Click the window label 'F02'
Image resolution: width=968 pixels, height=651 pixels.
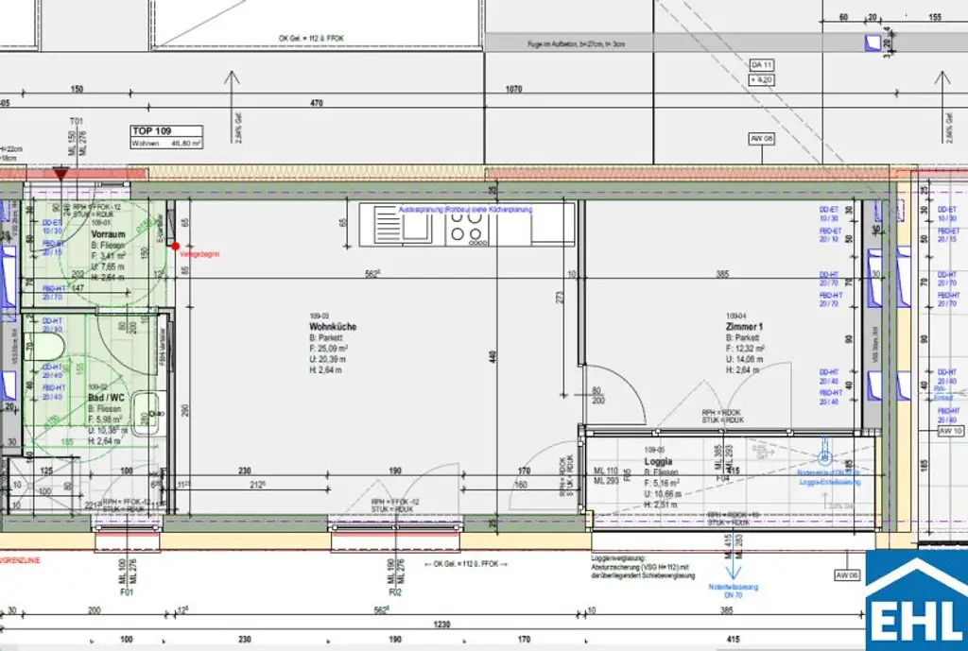pos(395,591)
